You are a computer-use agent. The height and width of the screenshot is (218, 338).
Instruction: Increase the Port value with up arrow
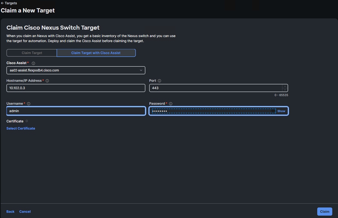pyautogui.click(x=285, y=86)
